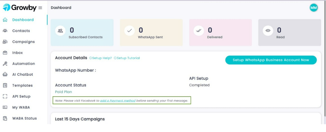This screenshot has height=132, width=326.
Task: Open Campaigns from the sidebar
Action: 24,42
